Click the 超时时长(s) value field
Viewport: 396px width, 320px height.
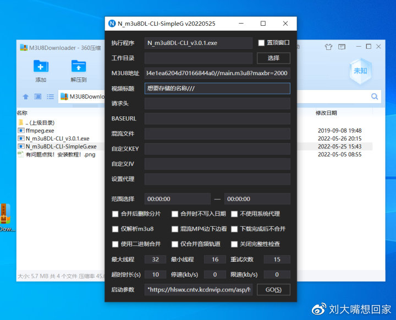155,274
